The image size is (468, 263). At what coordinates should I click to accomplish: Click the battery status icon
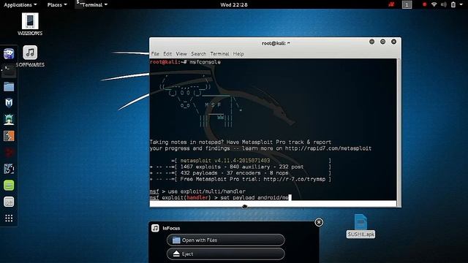point(453,5)
